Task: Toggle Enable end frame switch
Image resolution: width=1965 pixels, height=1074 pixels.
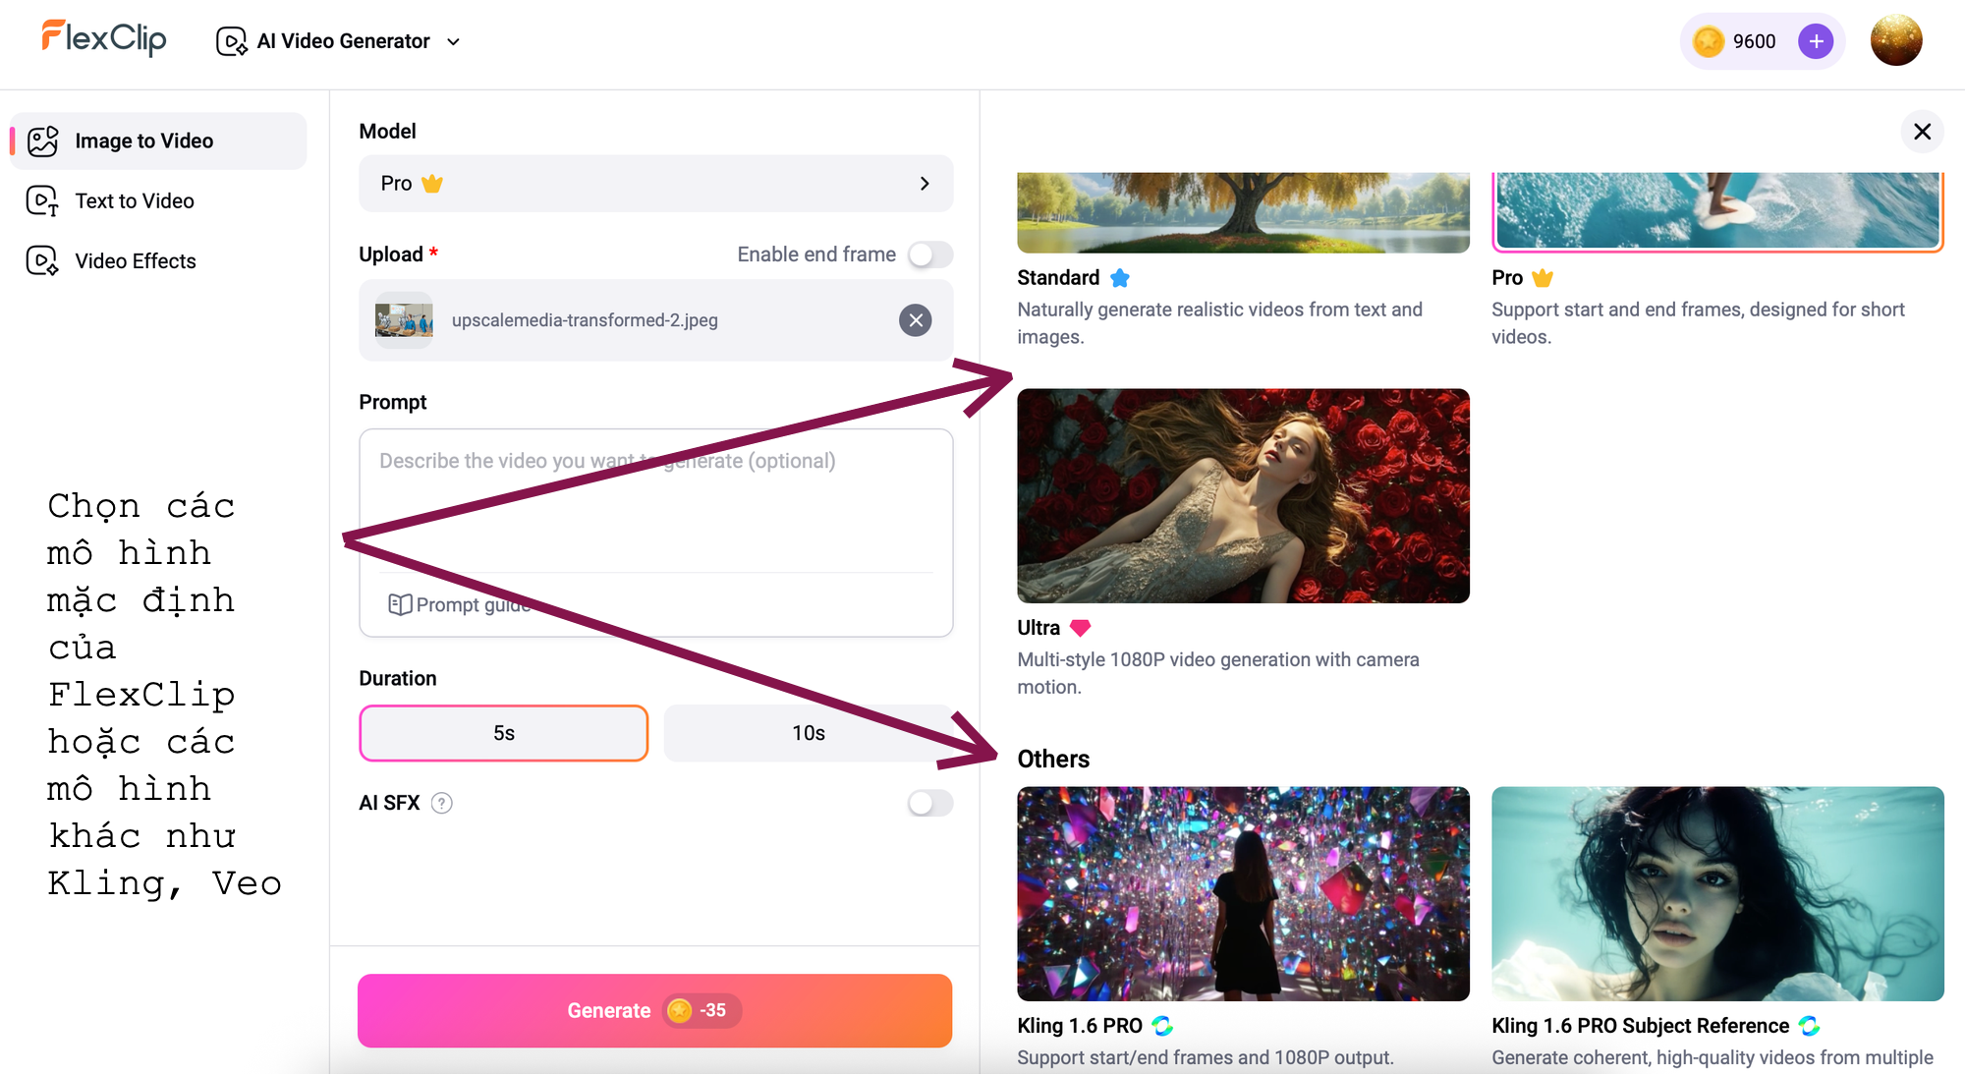Action: click(929, 254)
